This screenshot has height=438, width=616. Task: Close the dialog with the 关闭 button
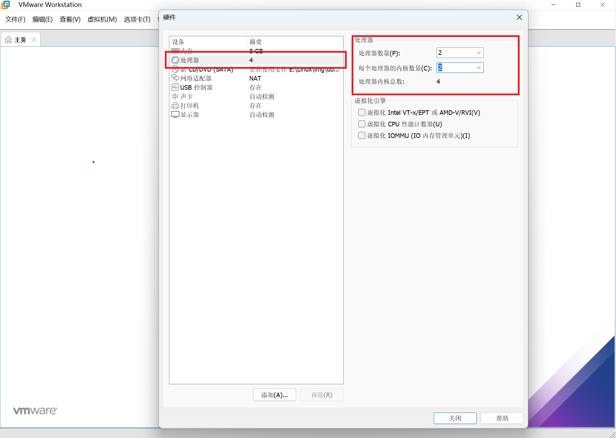(455, 418)
